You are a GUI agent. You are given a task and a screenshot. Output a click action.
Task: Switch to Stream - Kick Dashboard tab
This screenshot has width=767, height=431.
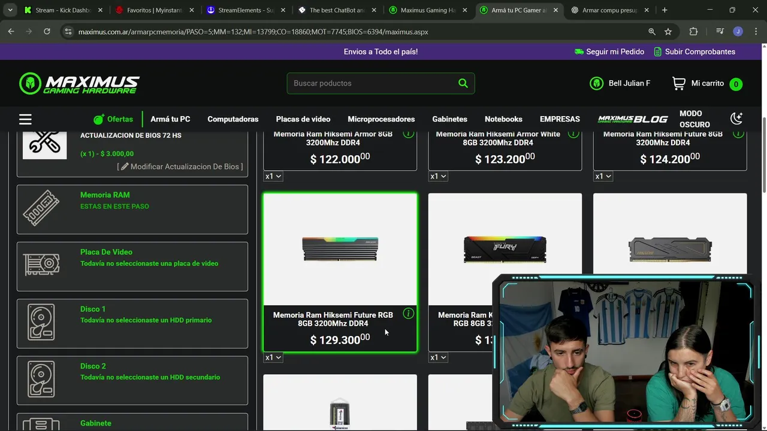63,10
